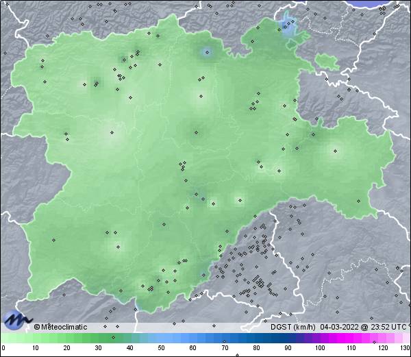Click the 0 value on the legend scale

(3, 348)
